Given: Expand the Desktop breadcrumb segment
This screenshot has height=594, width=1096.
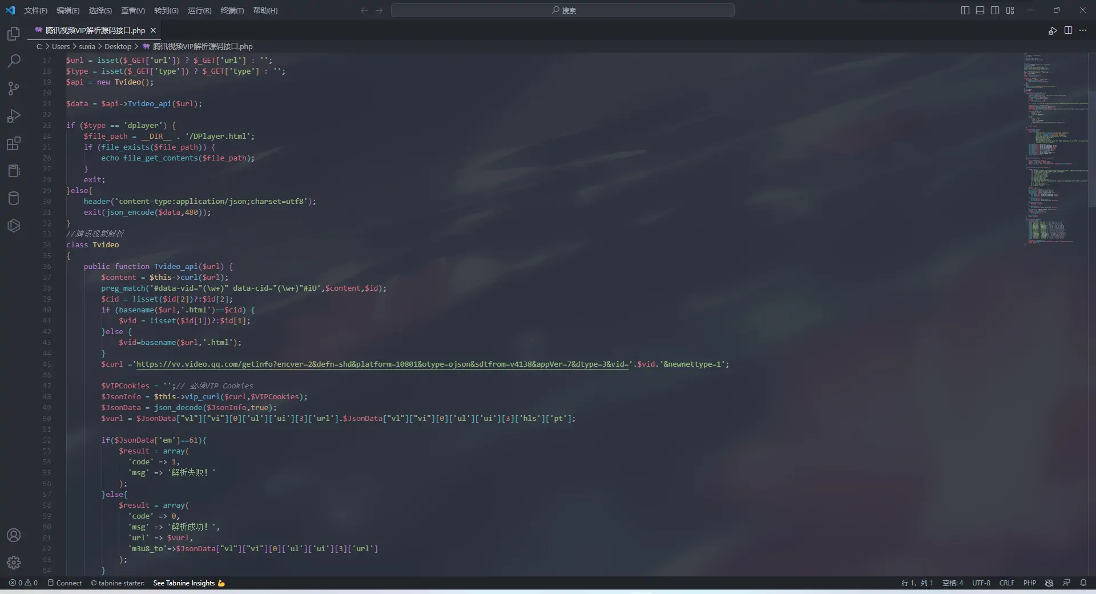Looking at the screenshot, I should pos(118,46).
